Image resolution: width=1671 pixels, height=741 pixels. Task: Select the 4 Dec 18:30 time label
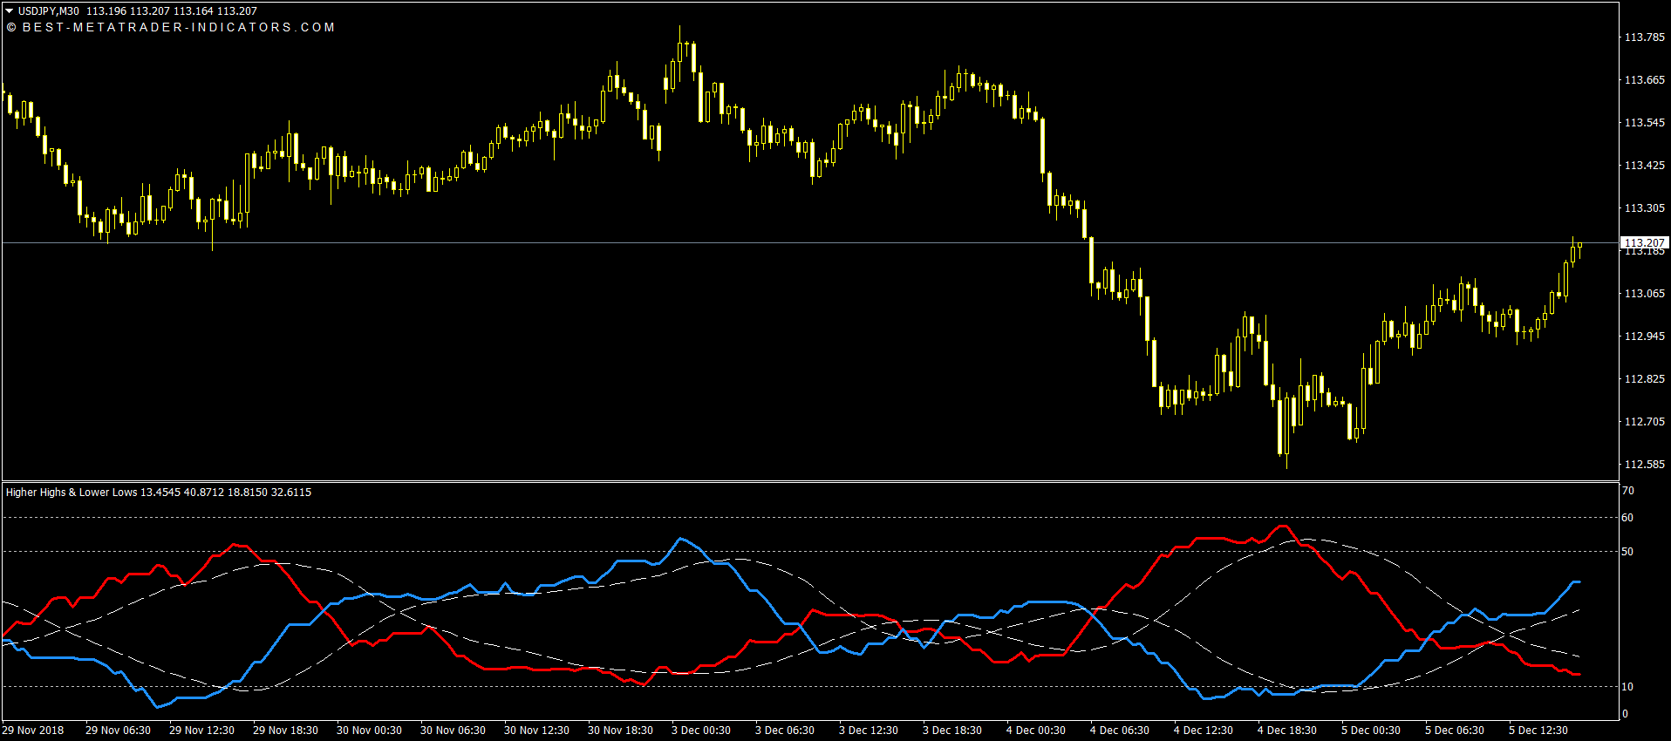(x=1286, y=731)
